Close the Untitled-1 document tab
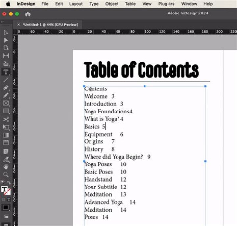Viewport: 237px width, 226px height. tap(18, 24)
